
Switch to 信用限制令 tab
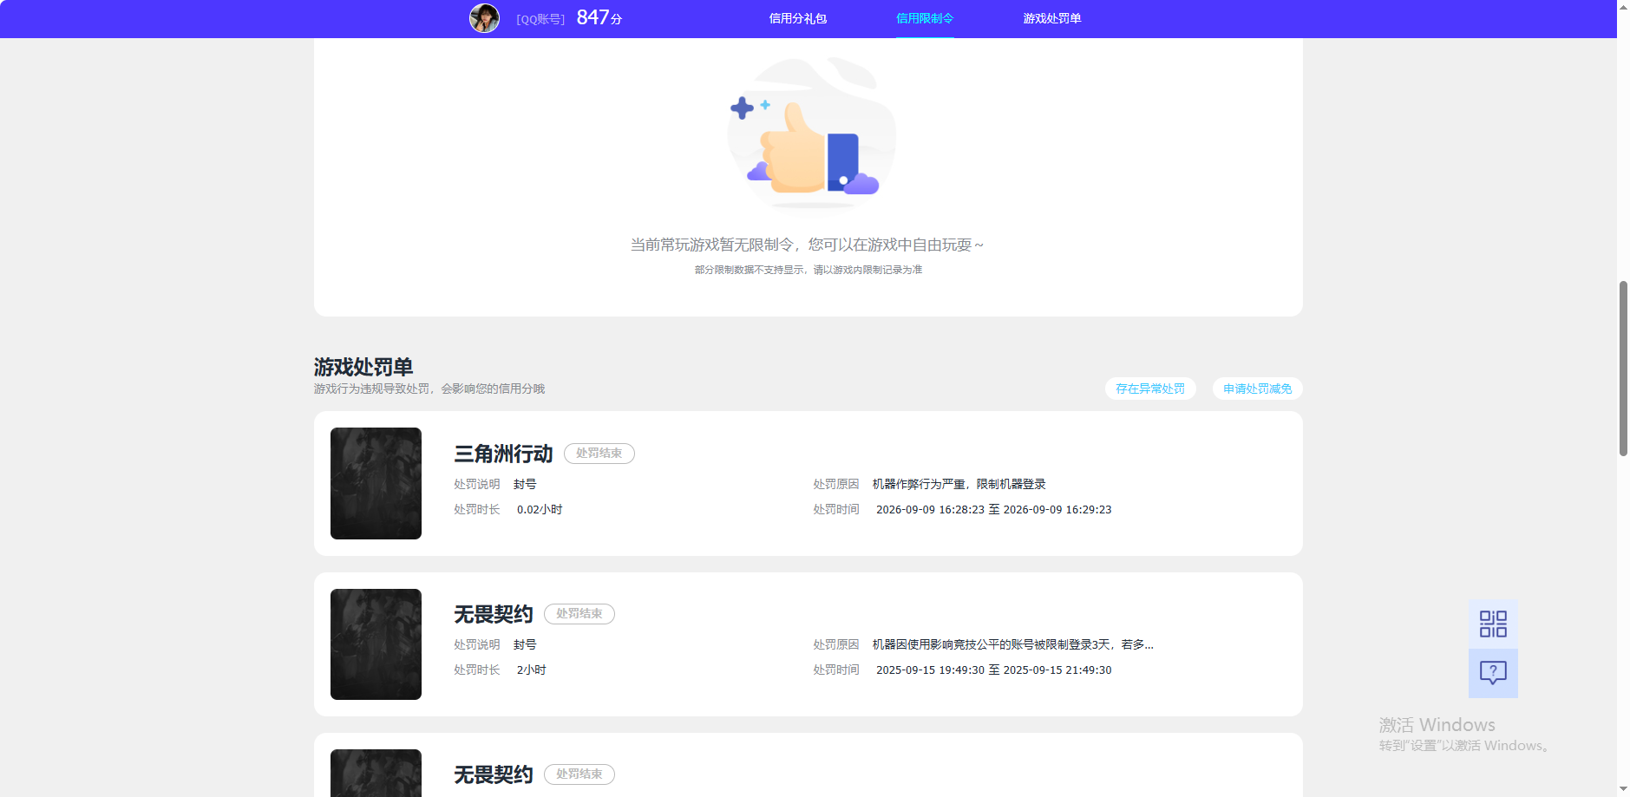pyautogui.click(x=925, y=18)
